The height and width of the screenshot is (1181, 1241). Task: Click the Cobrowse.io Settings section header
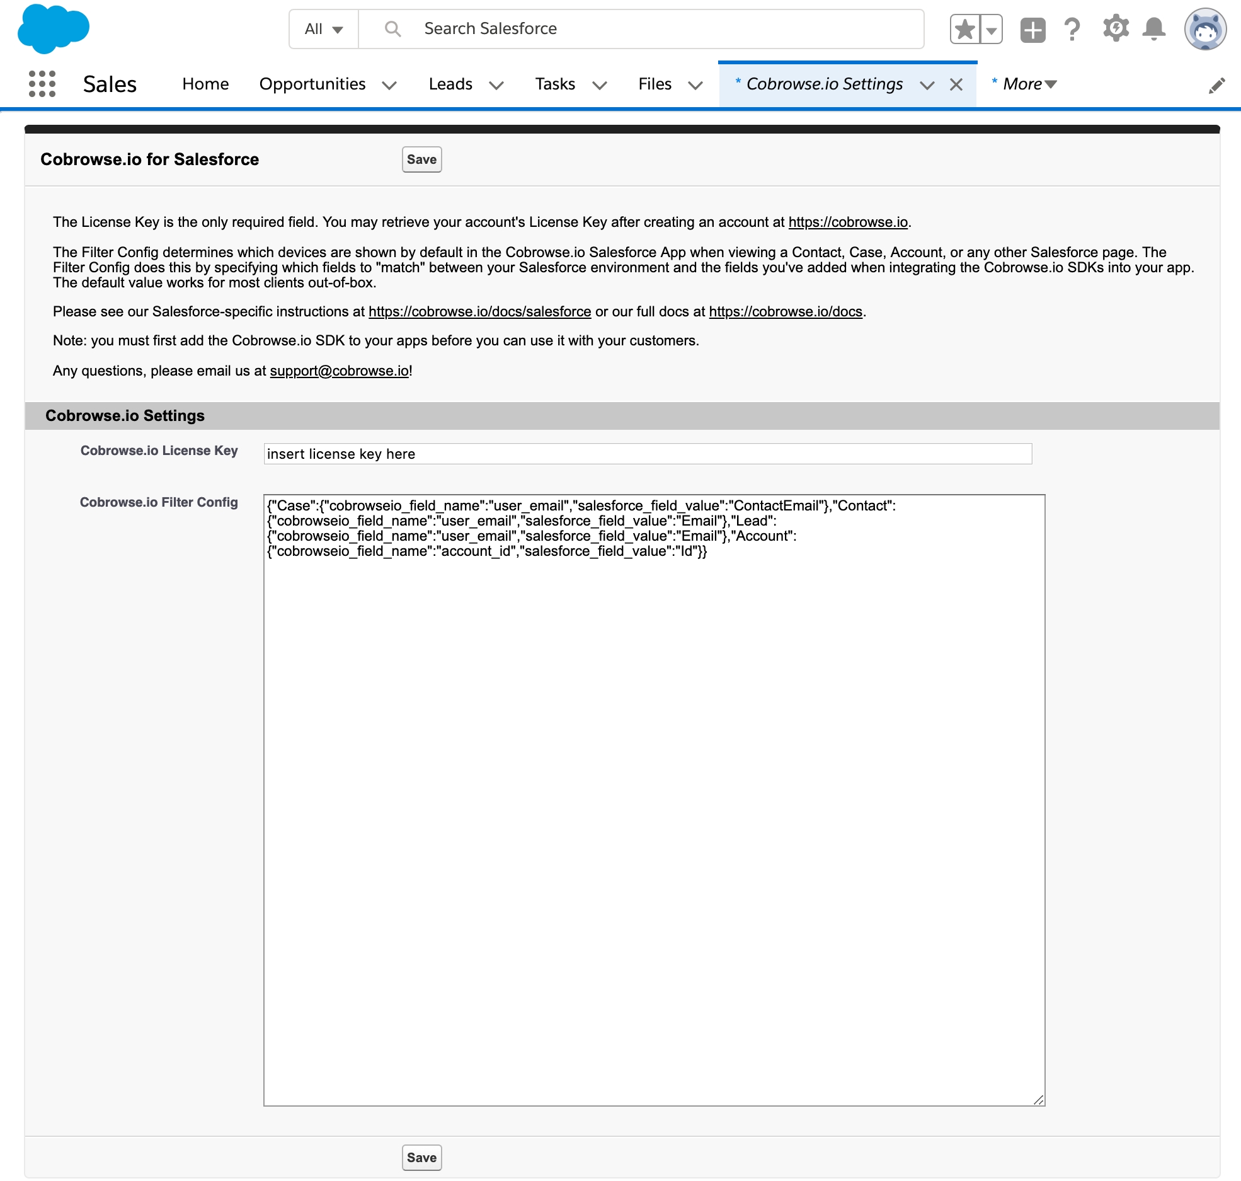[125, 416]
